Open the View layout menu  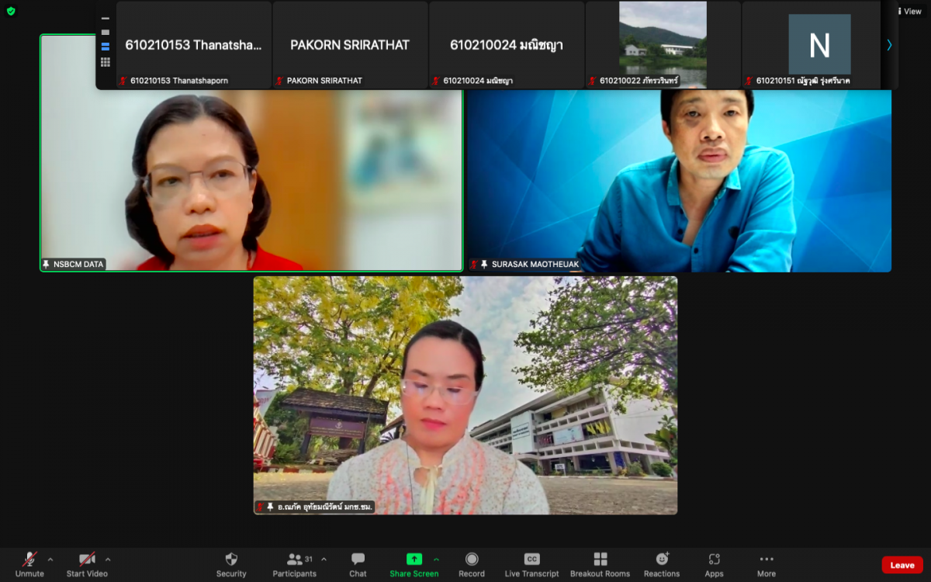click(909, 11)
